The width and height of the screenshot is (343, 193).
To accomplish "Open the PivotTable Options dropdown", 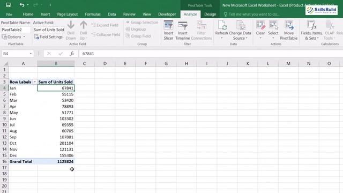I will [13, 37].
